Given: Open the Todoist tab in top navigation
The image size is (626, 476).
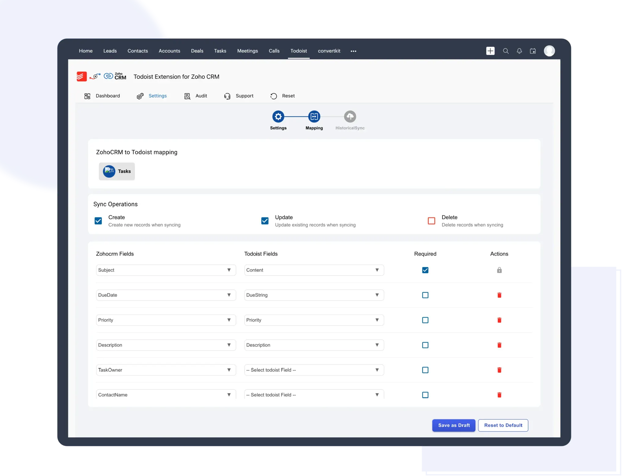Looking at the screenshot, I should point(299,51).
